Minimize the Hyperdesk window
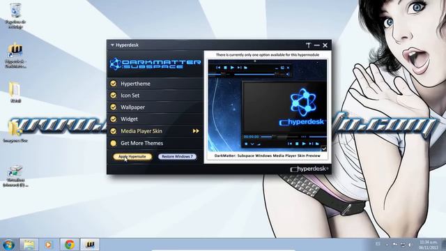Image resolution: width=446 pixels, height=251 pixels. point(317,45)
